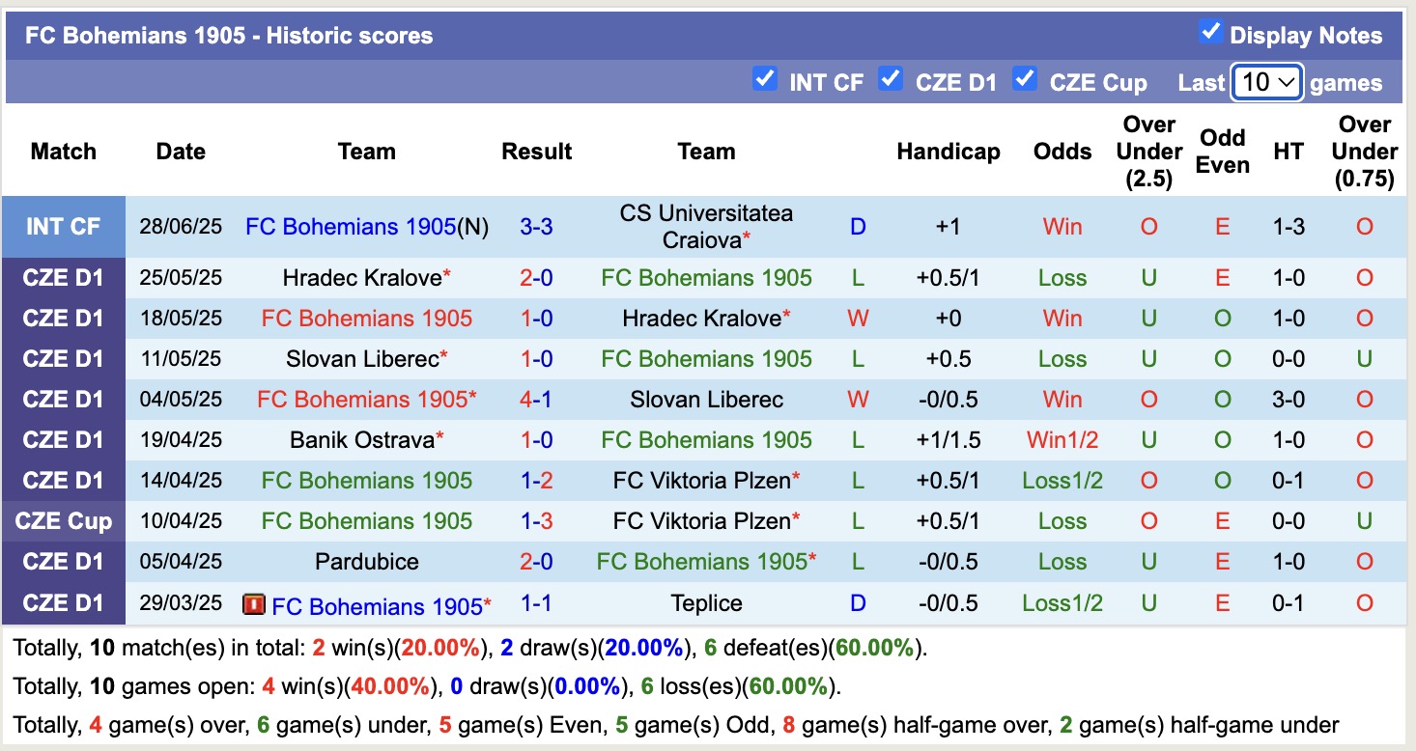Uncheck the INT CF filter
This screenshot has width=1416, height=751.
point(766,81)
